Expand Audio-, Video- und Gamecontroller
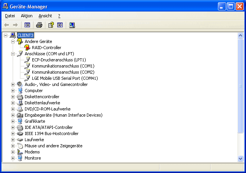The height and width of the screenshot is (173, 246). (x=13, y=84)
